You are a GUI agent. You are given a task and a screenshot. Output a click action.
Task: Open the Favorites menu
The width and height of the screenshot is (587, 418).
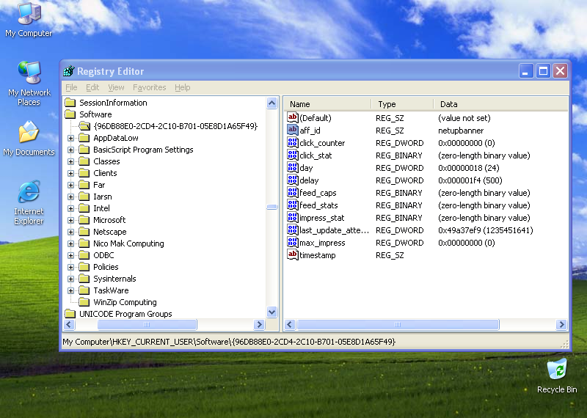pyautogui.click(x=149, y=87)
